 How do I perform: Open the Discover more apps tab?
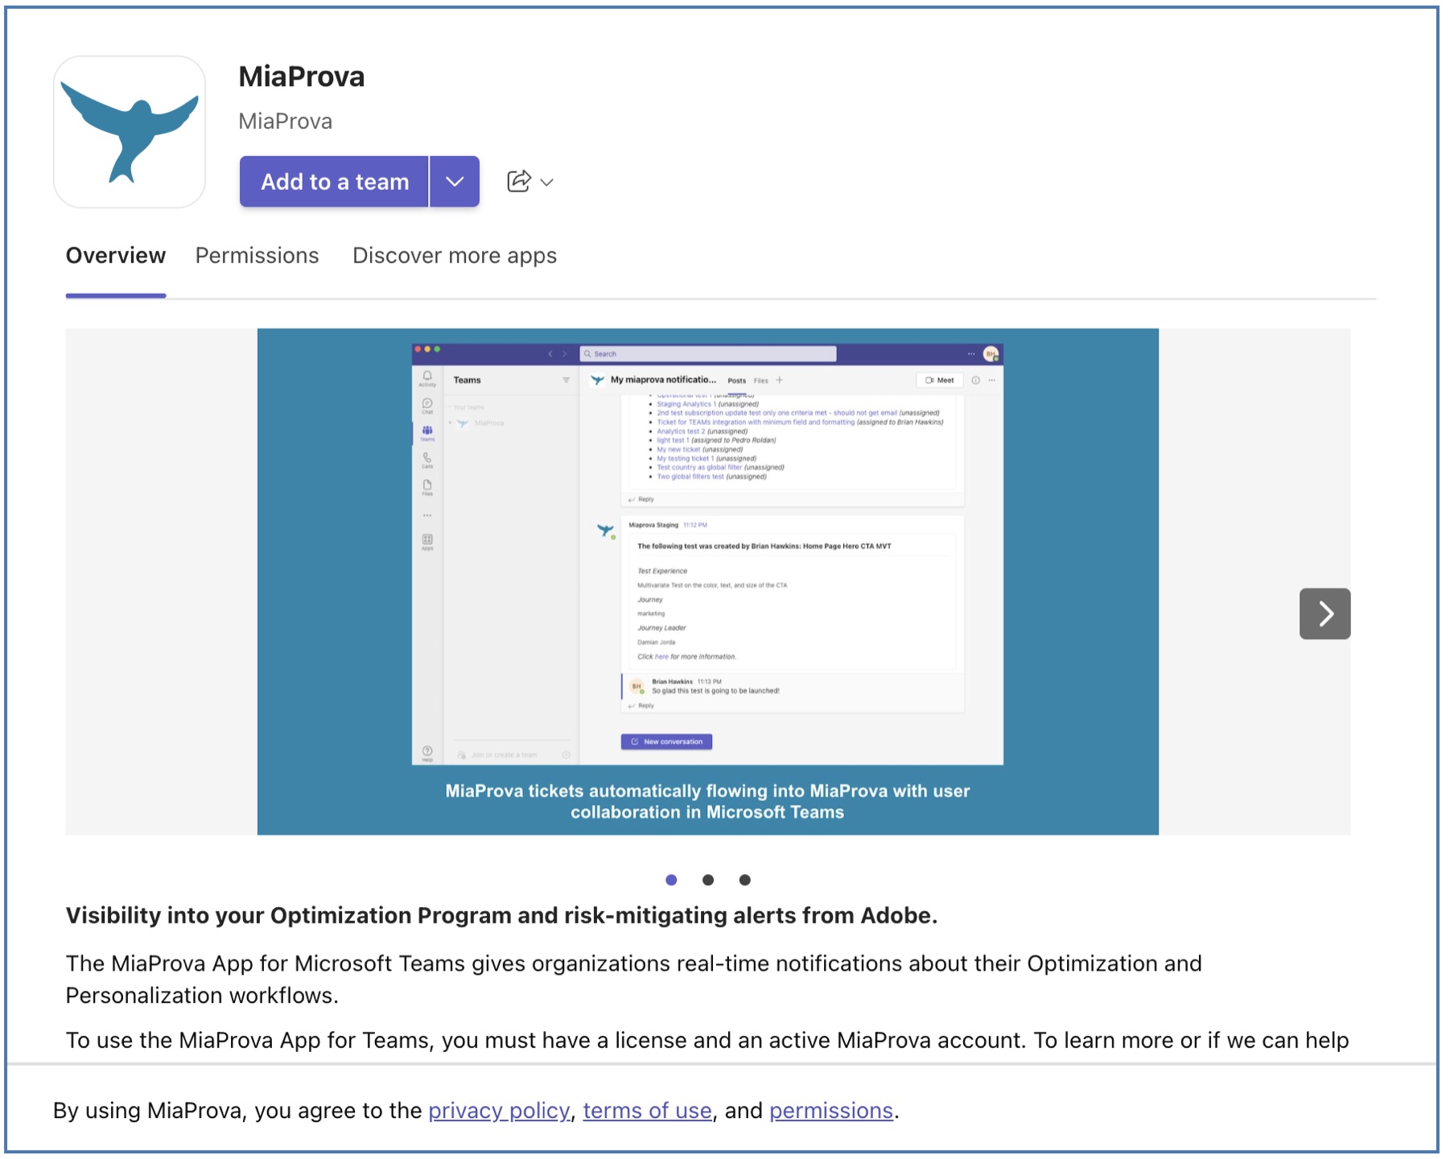point(455,256)
